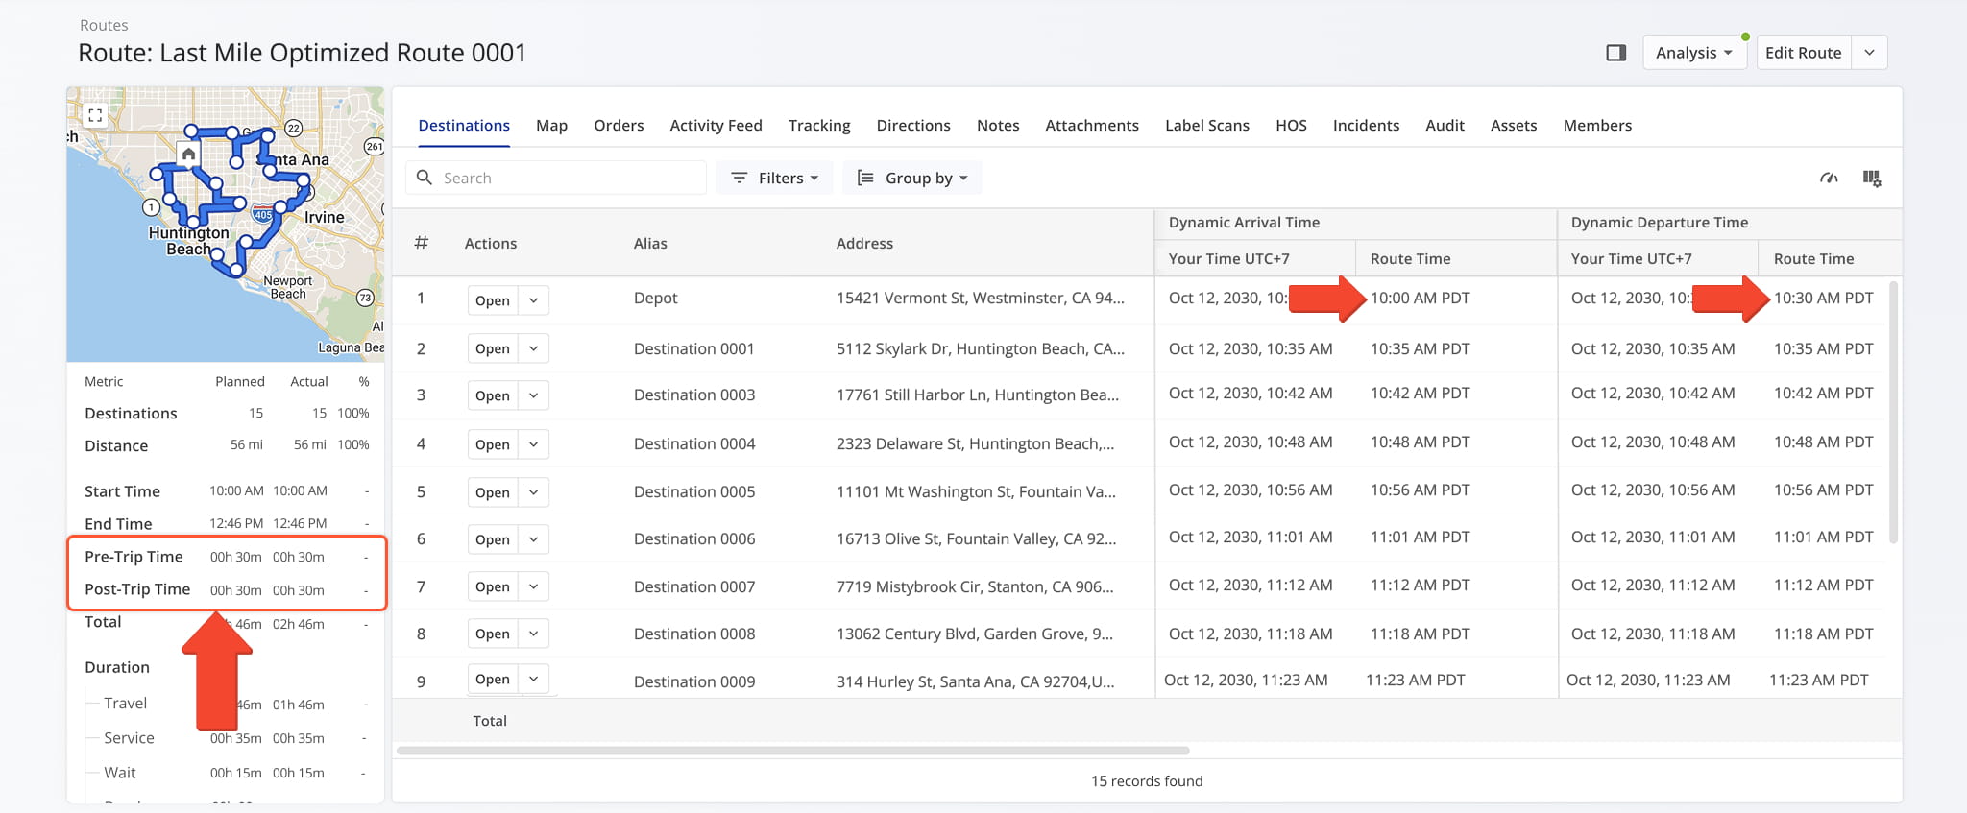The height and width of the screenshot is (813, 1967).
Task: Open the Group by dropdown
Action: [x=912, y=178]
